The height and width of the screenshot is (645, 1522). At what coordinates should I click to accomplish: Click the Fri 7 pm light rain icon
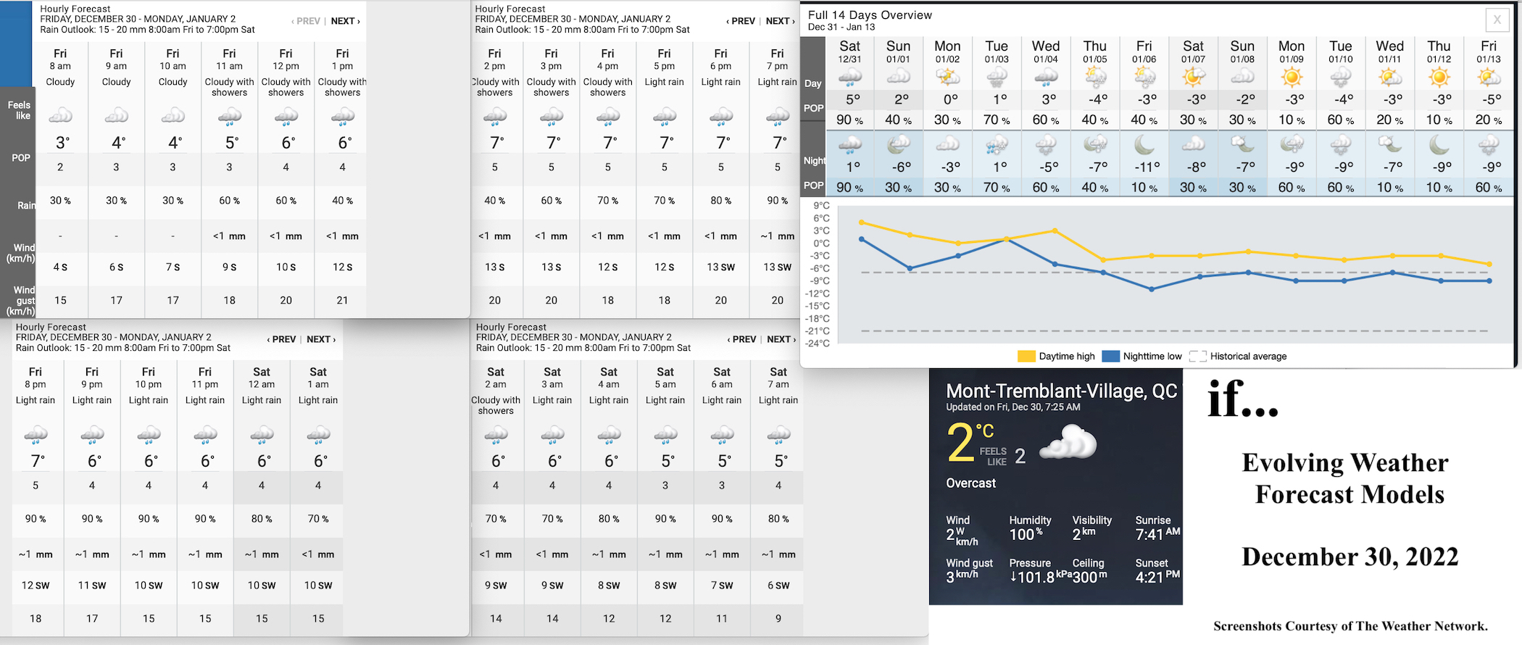coord(778,116)
